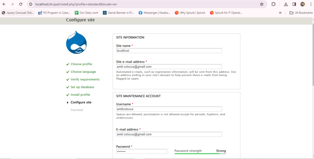Image resolution: width=314 pixels, height=159 pixels.
Task: Click the Choose language step
Action: pyautogui.click(x=83, y=72)
